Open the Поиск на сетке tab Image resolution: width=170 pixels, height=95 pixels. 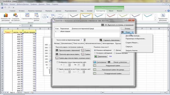[79, 43]
